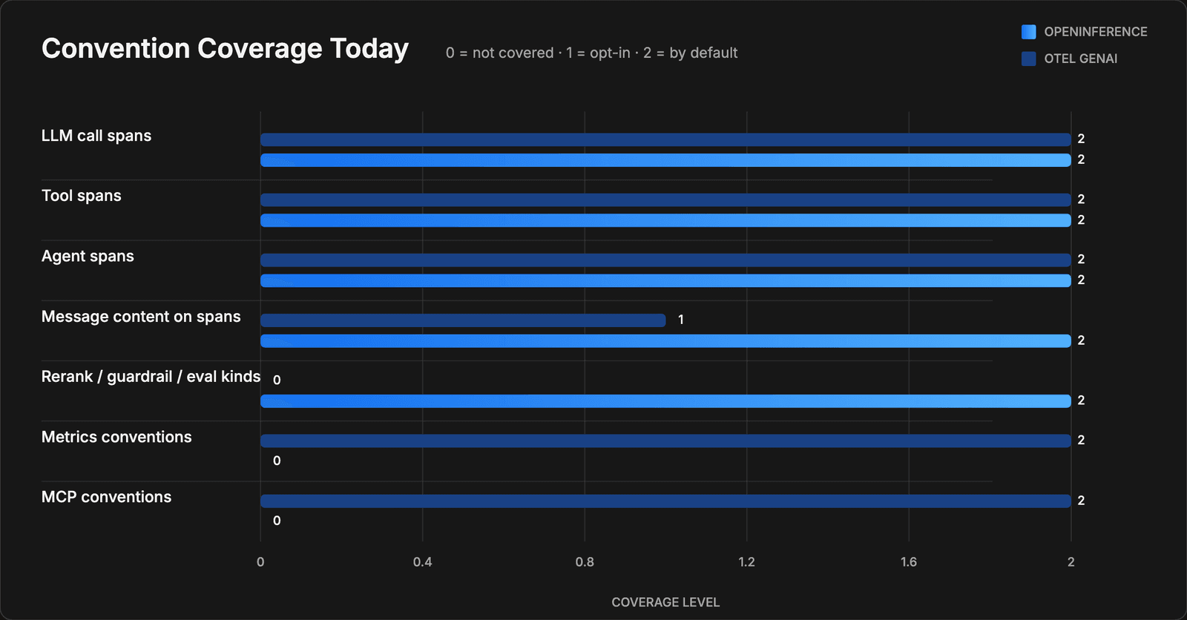Image resolution: width=1187 pixels, height=620 pixels.
Task: Select the Tool spans OpenInference bar
Action: (x=665, y=220)
